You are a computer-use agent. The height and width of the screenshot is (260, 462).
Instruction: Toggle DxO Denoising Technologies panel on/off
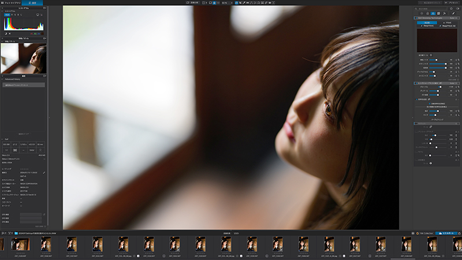(x=416, y=18)
